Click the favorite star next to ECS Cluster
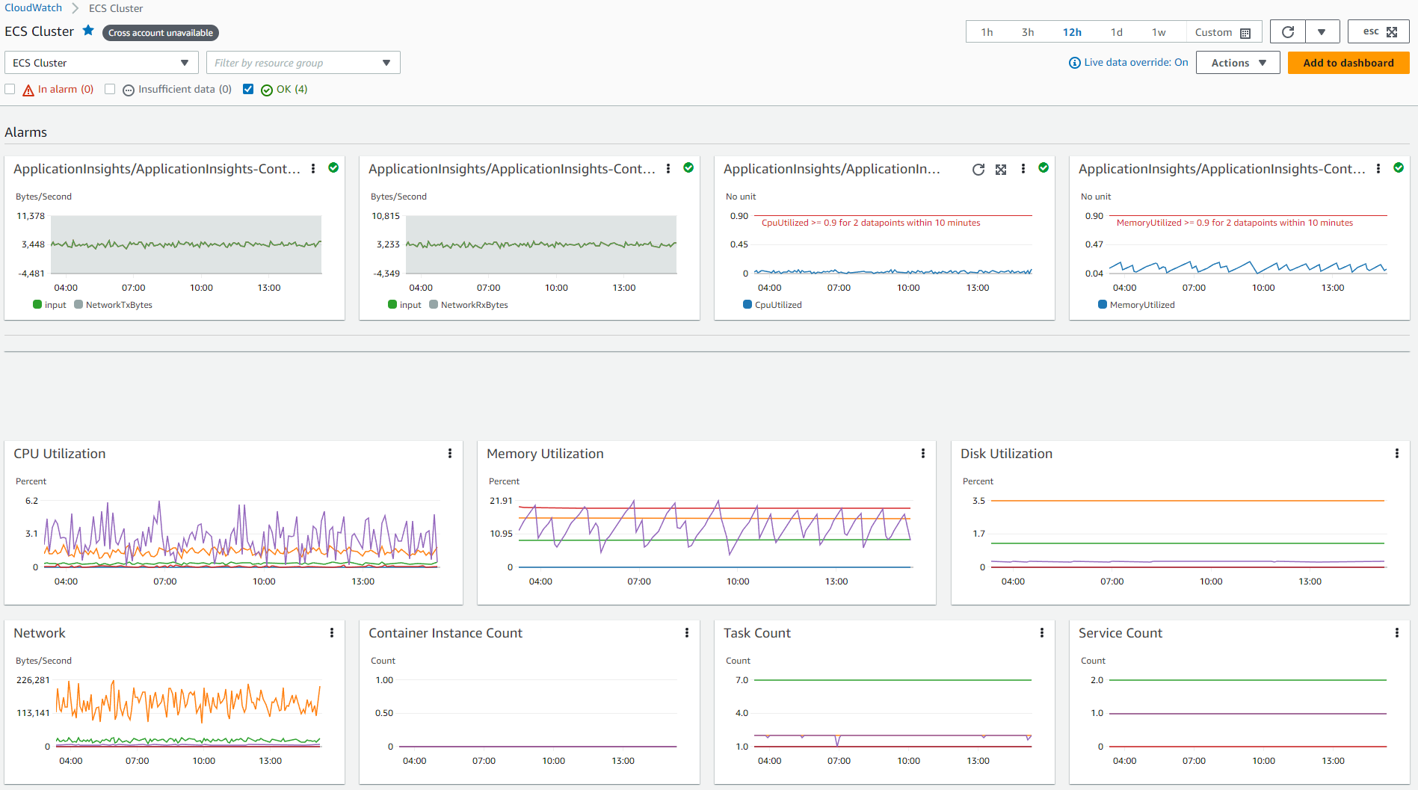Viewport: 1418px width, 790px height. click(x=88, y=31)
